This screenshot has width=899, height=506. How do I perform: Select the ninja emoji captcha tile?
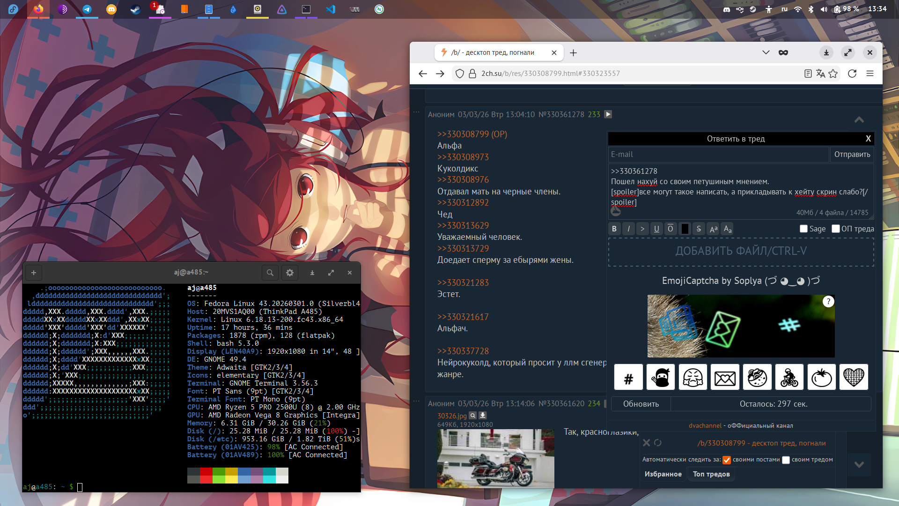661,377
